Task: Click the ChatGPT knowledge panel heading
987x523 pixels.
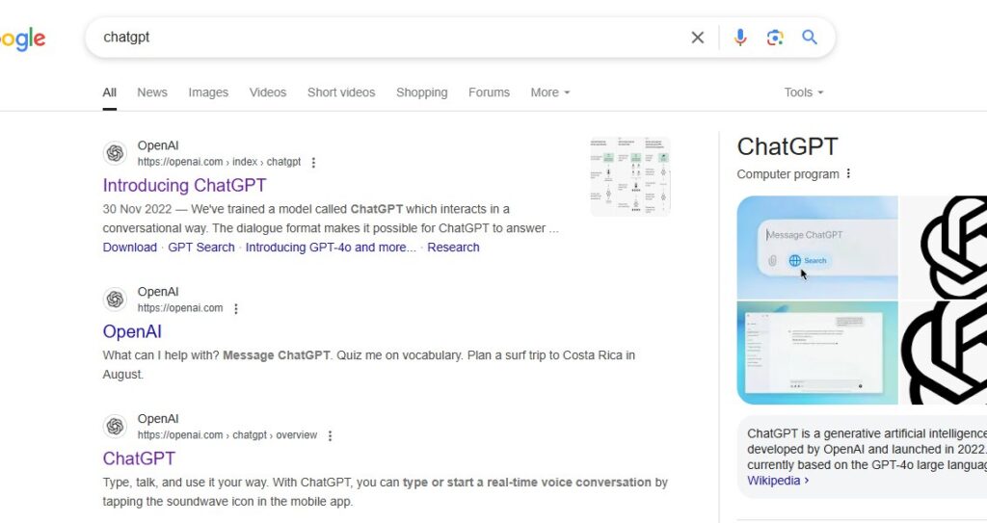Action: click(x=787, y=146)
